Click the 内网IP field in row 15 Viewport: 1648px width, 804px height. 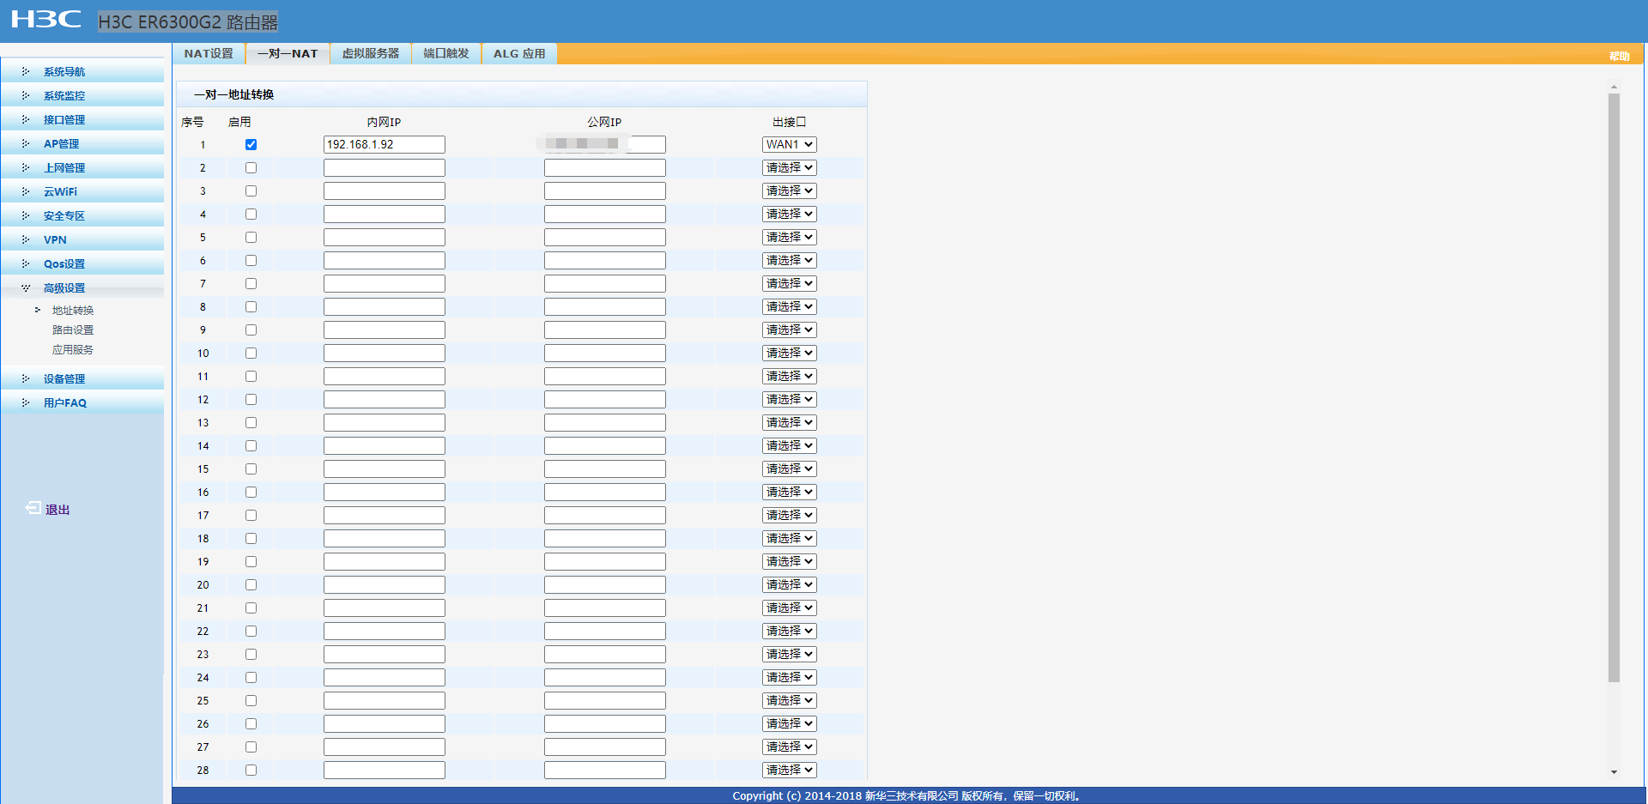click(x=385, y=469)
